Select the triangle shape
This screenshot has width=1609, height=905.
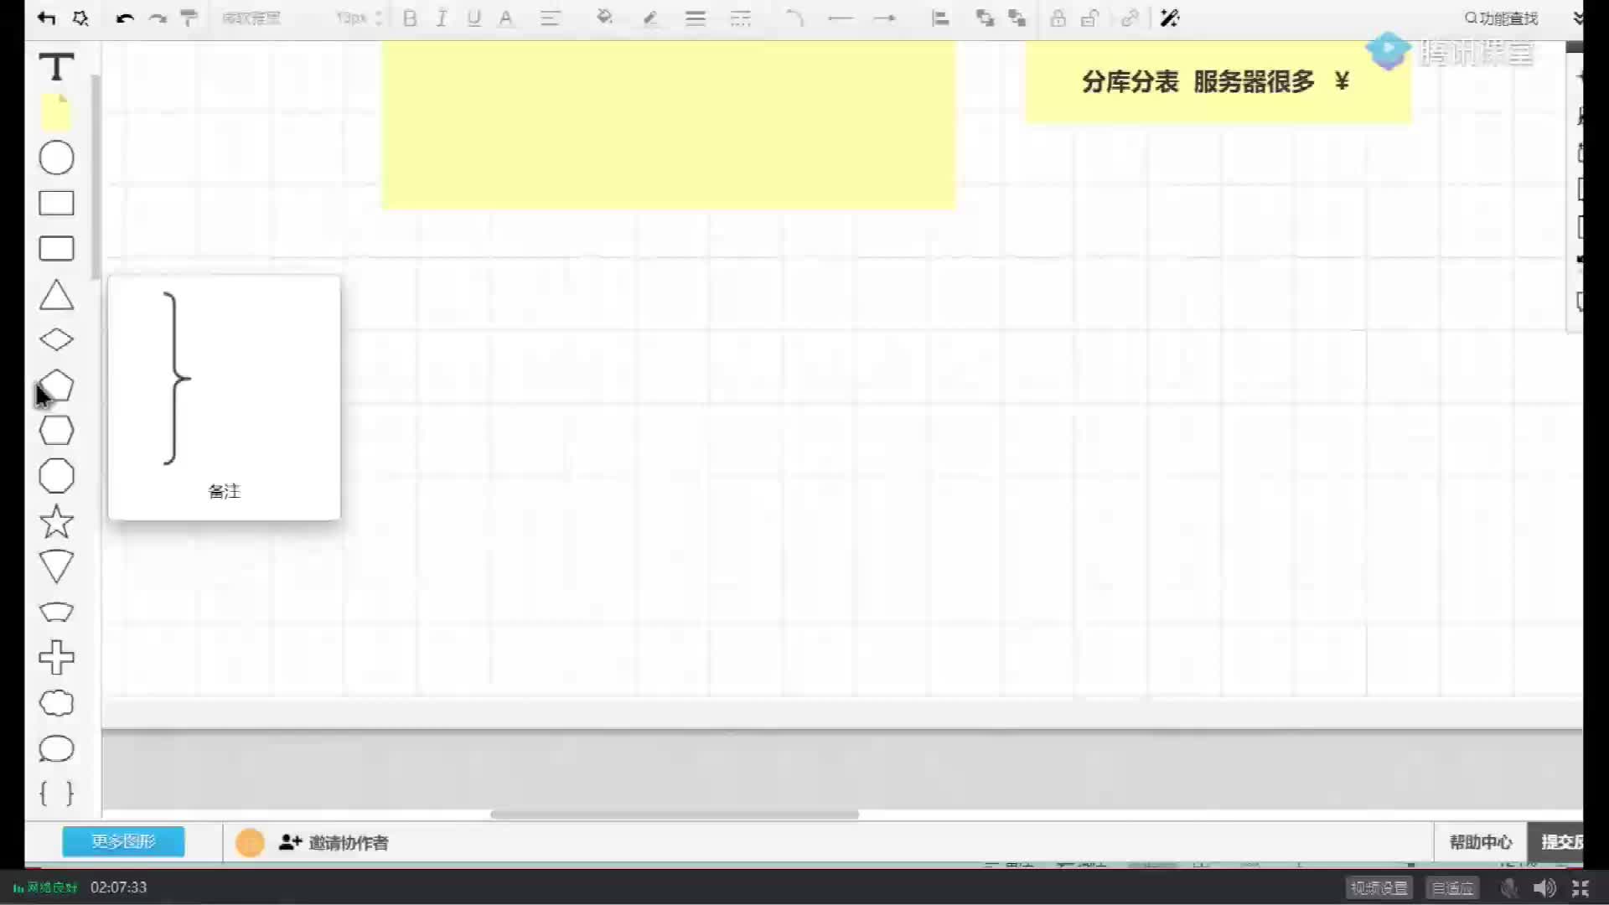tap(56, 295)
